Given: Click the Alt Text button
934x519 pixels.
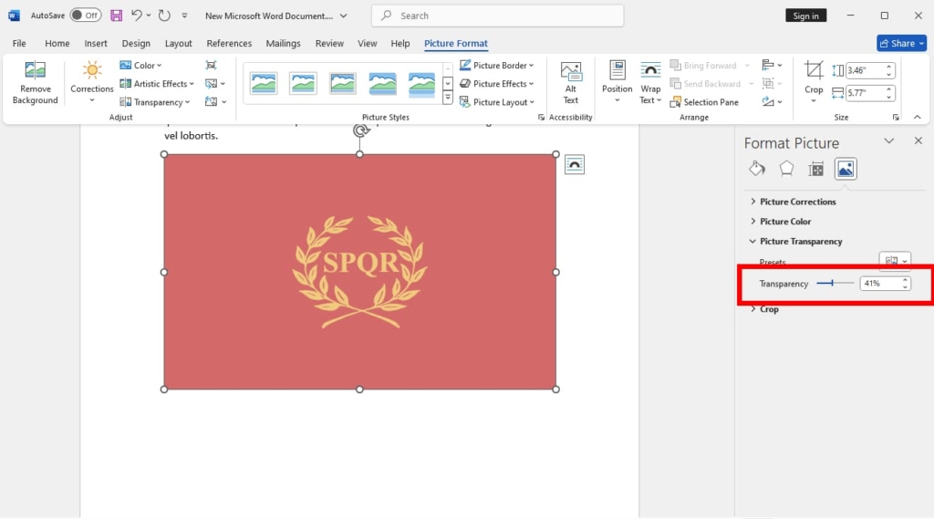Looking at the screenshot, I should 571,83.
